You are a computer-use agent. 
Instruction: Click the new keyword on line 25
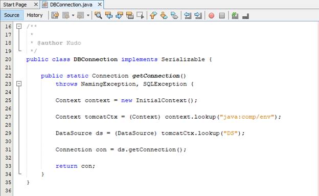(127, 100)
